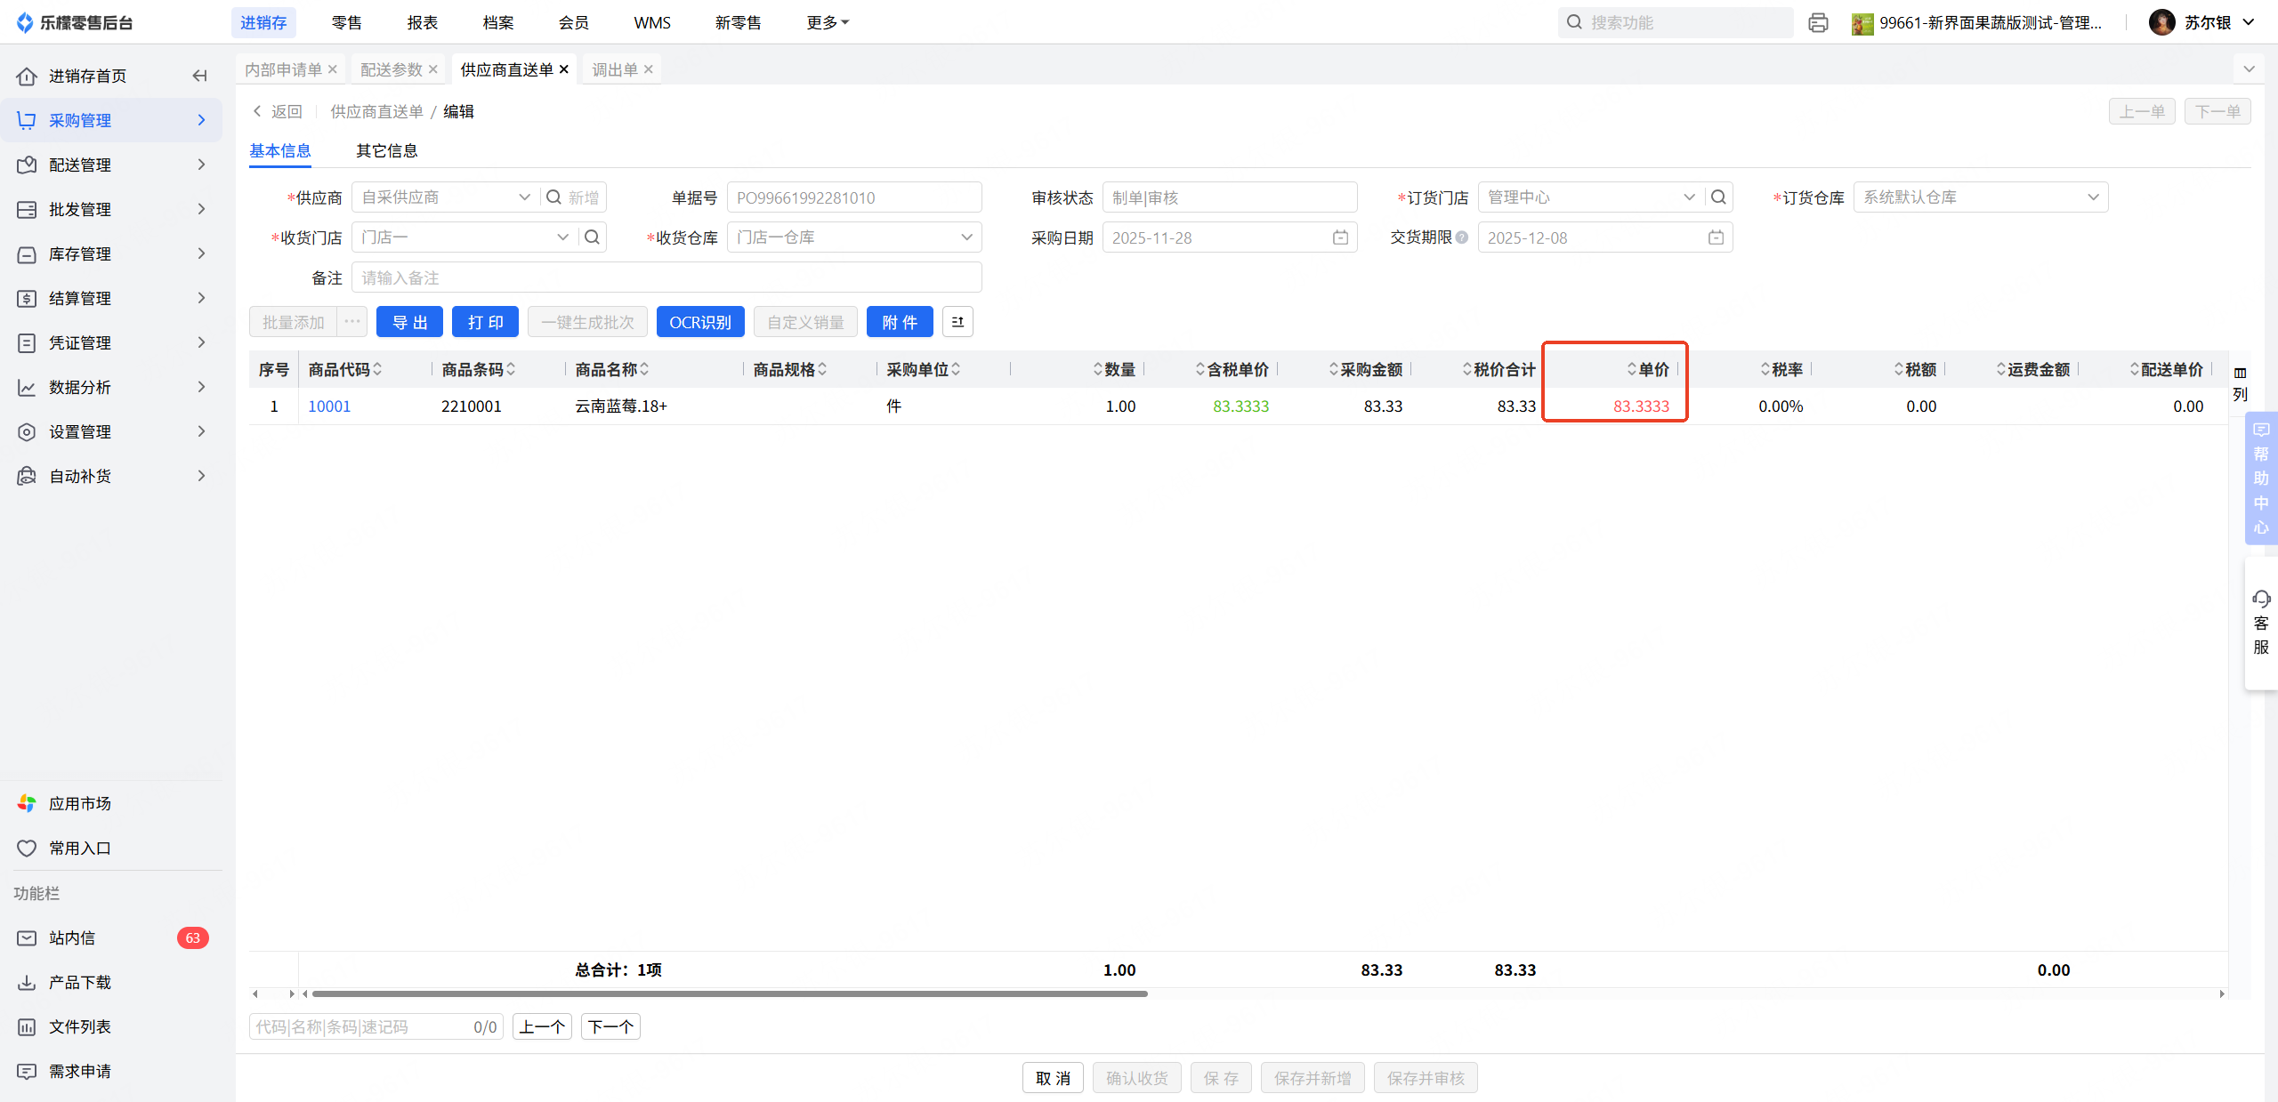Click the 交货期限 help question icon

point(1461,237)
